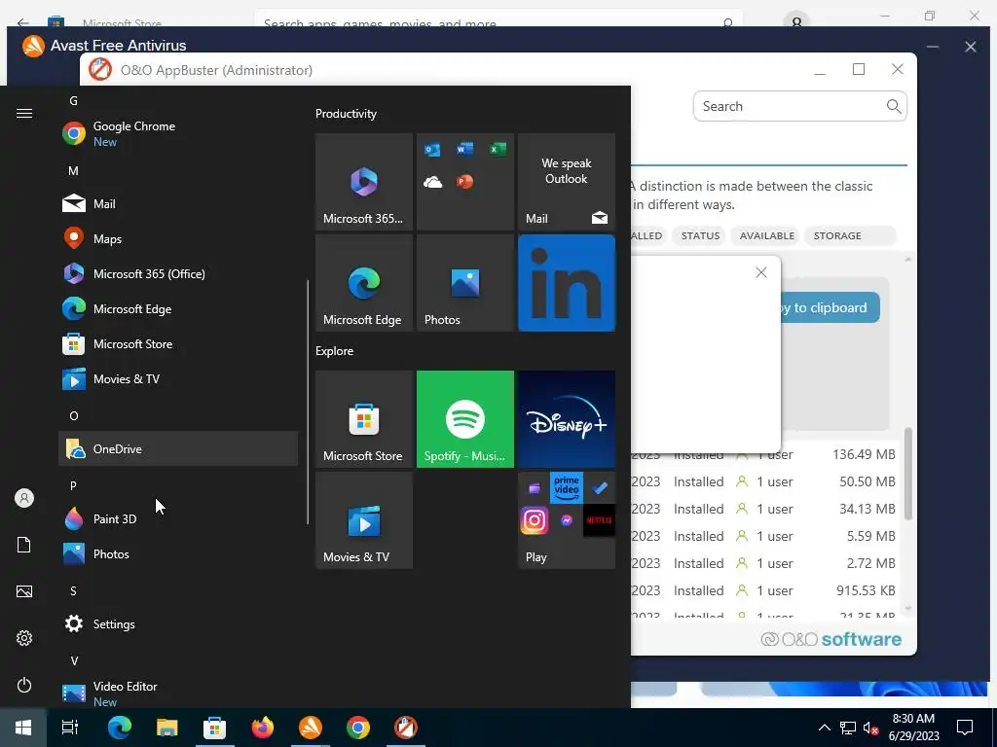
Task: Open the Photos tile
Action: point(465,283)
